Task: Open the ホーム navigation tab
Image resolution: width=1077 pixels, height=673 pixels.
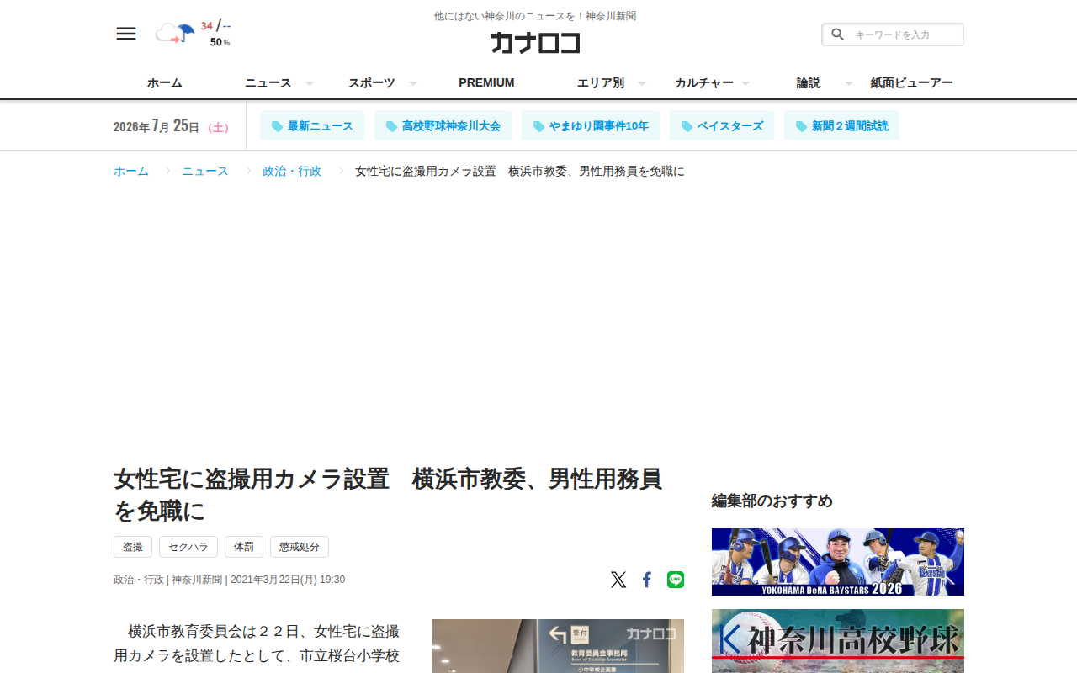Action: [165, 82]
